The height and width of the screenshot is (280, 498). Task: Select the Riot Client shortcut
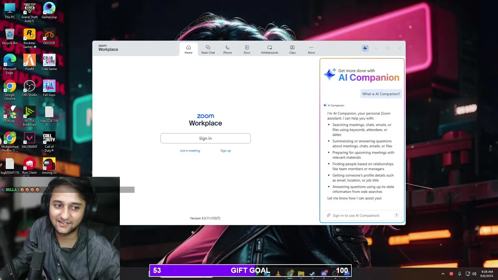(30, 166)
